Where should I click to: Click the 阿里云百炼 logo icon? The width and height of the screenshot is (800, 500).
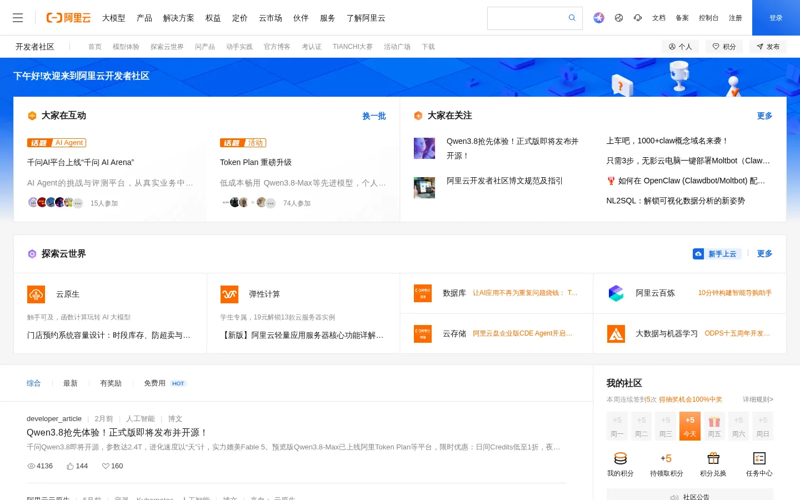tap(616, 293)
